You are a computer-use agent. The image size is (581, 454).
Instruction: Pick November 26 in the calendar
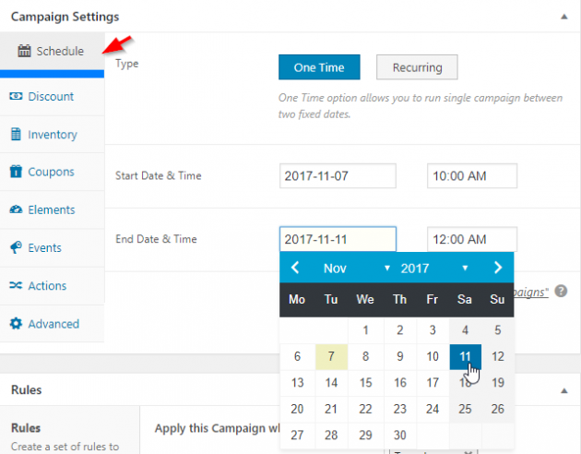coord(498,409)
